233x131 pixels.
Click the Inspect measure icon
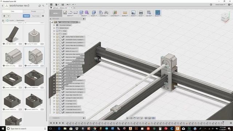(125, 13)
